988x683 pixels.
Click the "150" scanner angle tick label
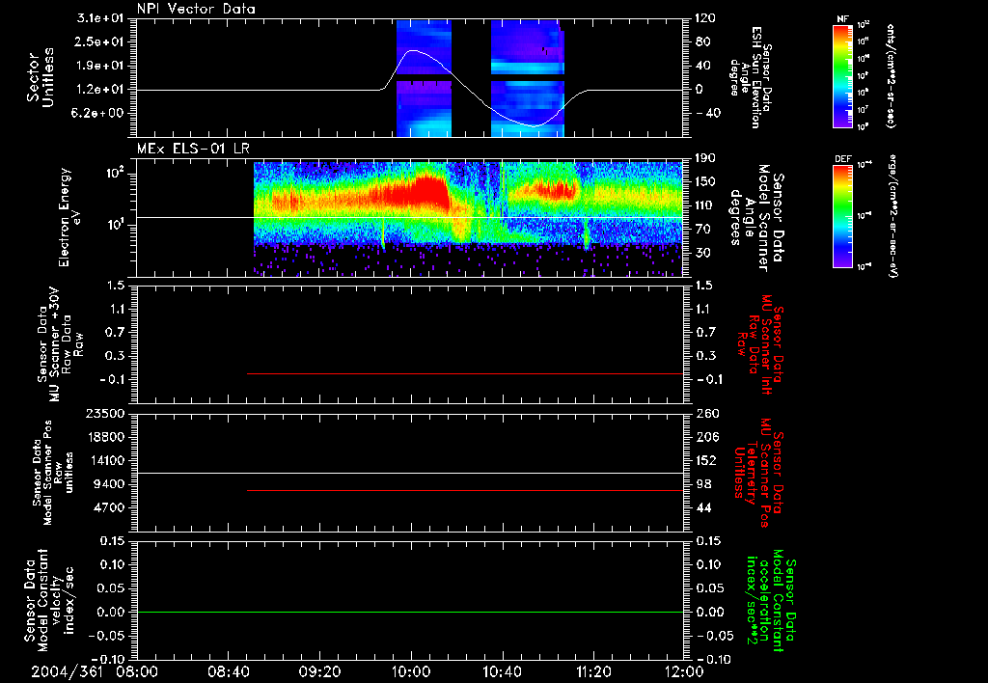point(705,181)
